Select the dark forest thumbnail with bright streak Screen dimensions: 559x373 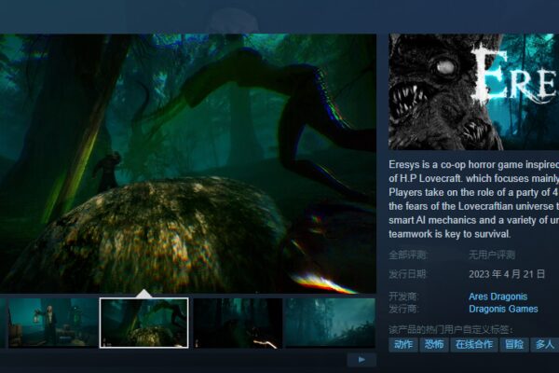point(238,323)
